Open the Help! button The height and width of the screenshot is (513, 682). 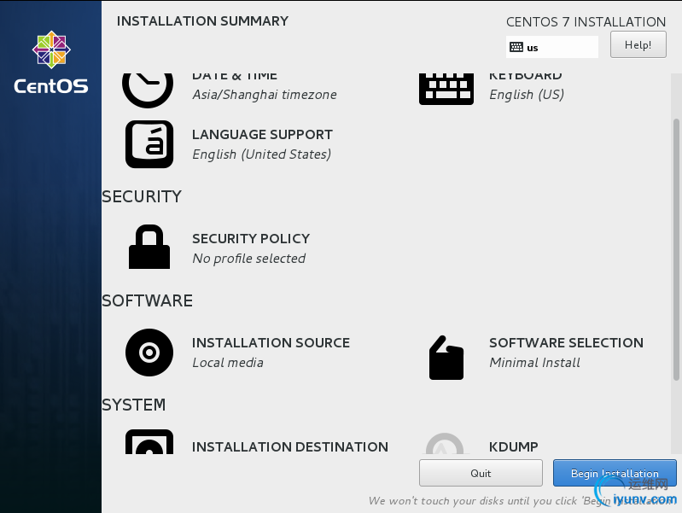tap(638, 44)
